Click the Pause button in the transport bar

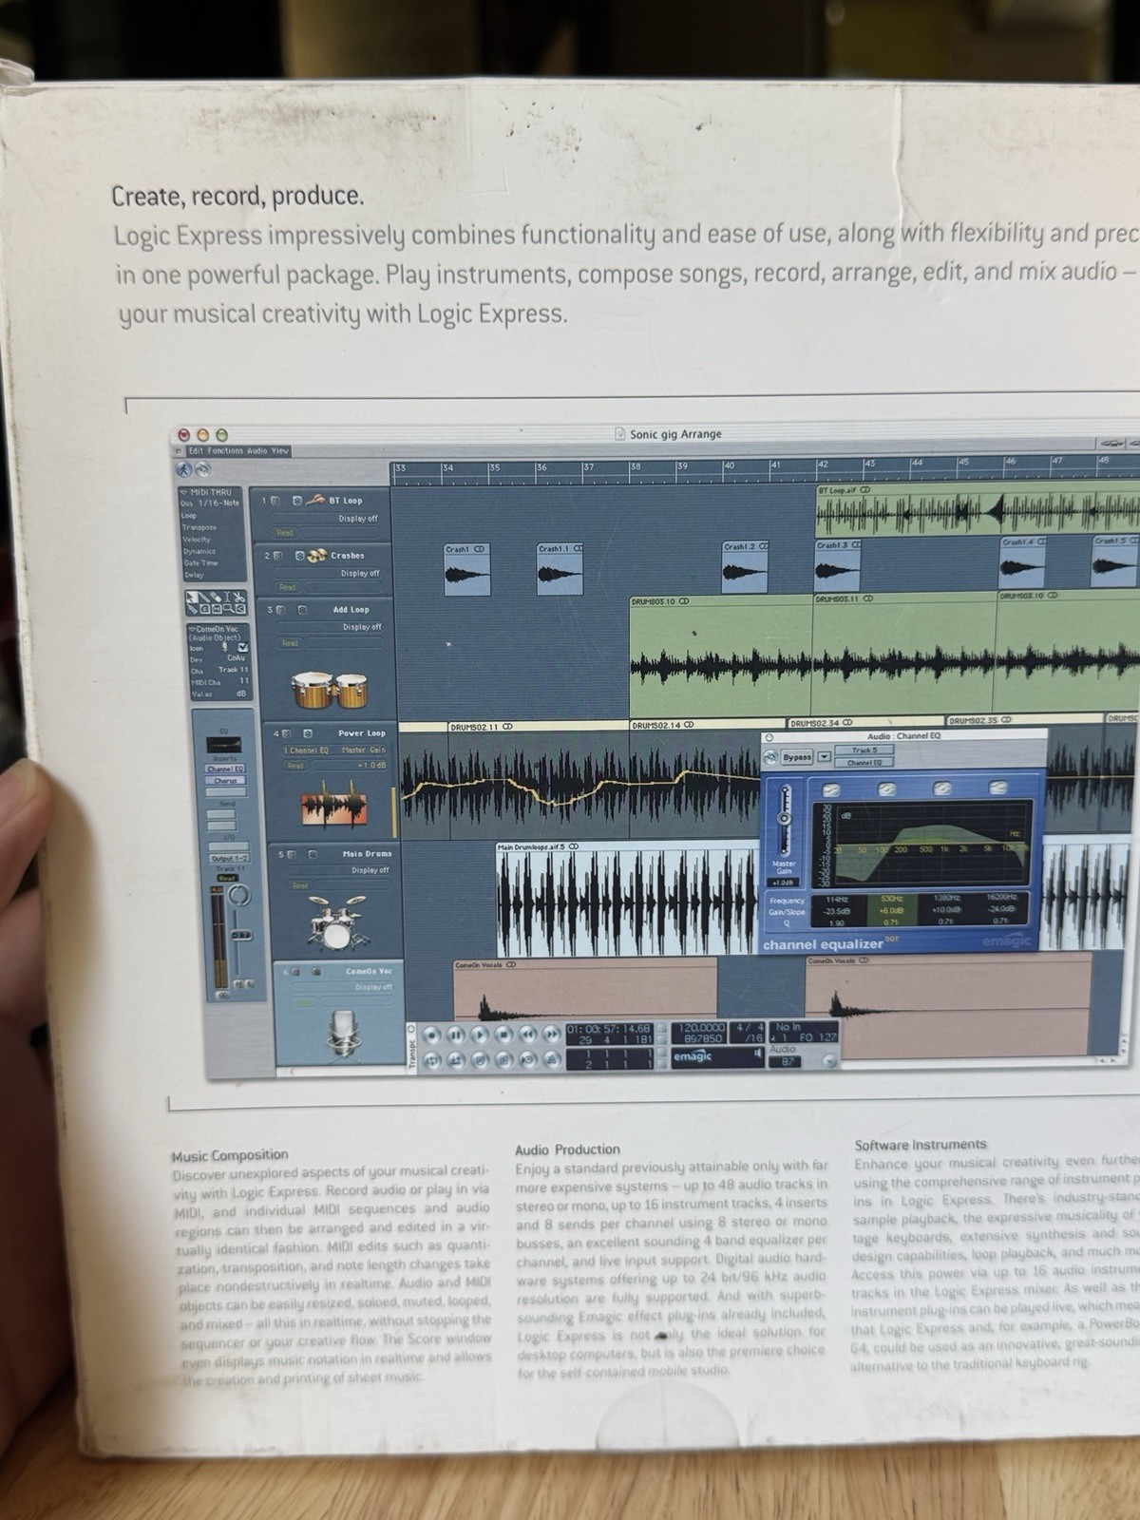pyautogui.click(x=456, y=1035)
